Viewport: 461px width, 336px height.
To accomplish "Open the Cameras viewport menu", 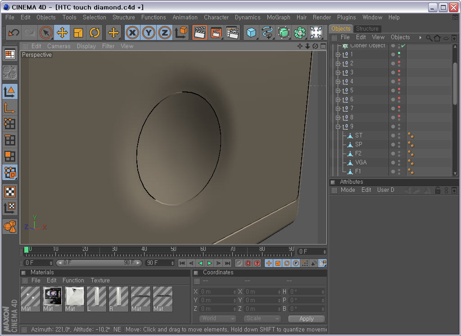I will (59, 46).
